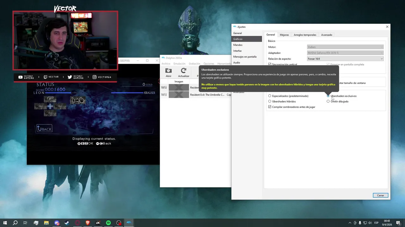Viewport: 405px width, 227px height.
Task: Click the Twitter icon in stream overlay
Action: click(x=70, y=77)
